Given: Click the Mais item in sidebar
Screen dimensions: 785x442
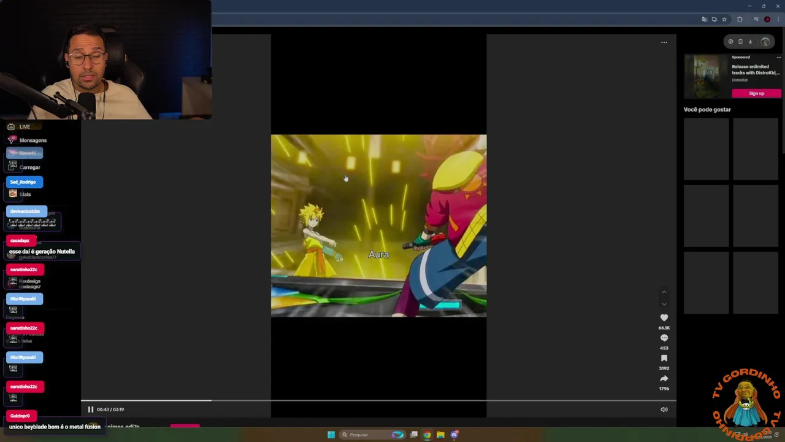Looking at the screenshot, I should [x=25, y=194].
